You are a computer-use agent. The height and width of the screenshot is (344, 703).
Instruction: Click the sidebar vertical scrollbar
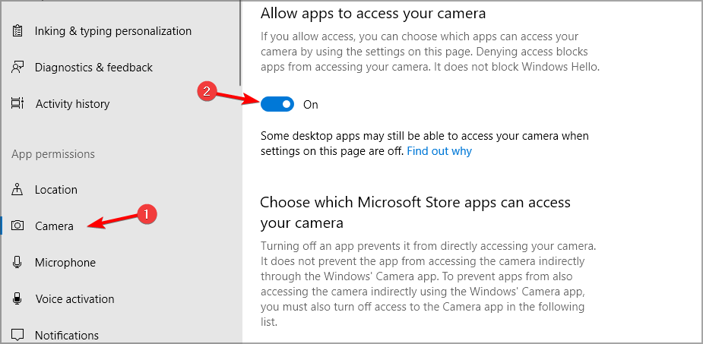pyautogui.click(x=241, y=43)
